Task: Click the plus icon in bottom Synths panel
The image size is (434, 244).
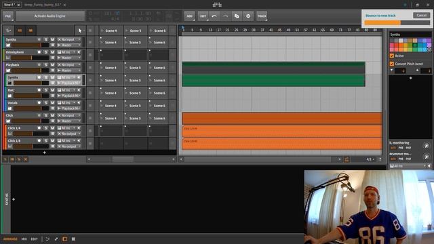Action: tap(14, 199)
